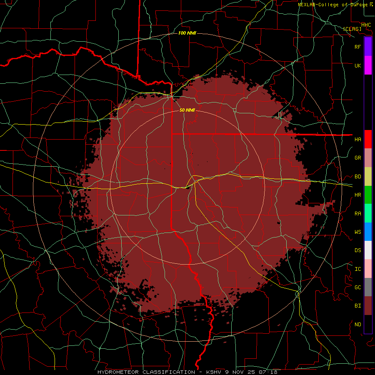
Task: Click the IC legend label
Action: click(357, 269)
